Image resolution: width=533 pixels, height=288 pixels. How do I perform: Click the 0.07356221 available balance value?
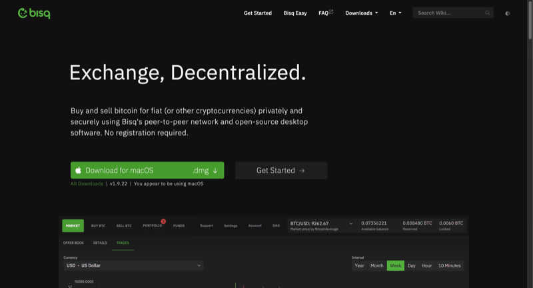point(374,223)
